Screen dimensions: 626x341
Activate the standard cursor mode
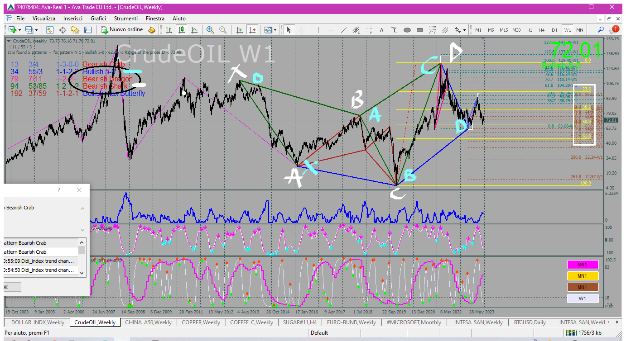coord(289,30)
